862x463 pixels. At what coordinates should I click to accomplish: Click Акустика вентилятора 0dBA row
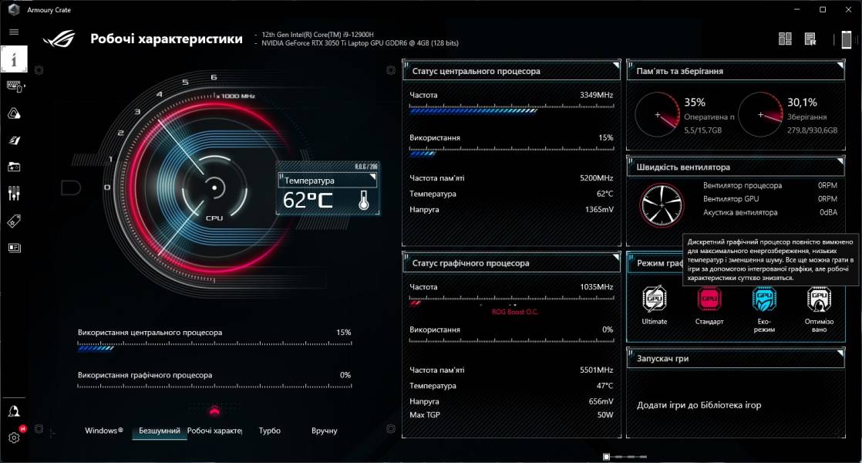tap(770, 212)
